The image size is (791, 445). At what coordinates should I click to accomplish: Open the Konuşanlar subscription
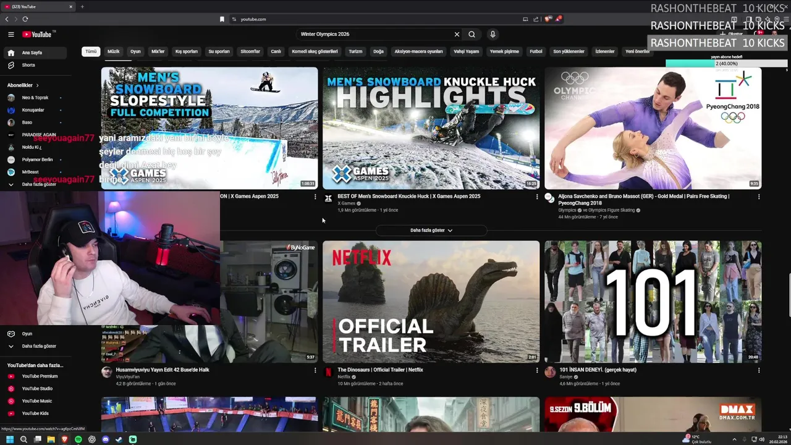[x=33, y=110]
